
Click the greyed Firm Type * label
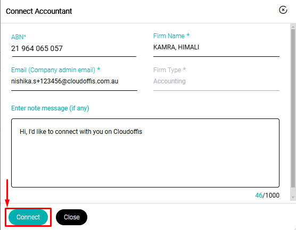coord(169,70)
